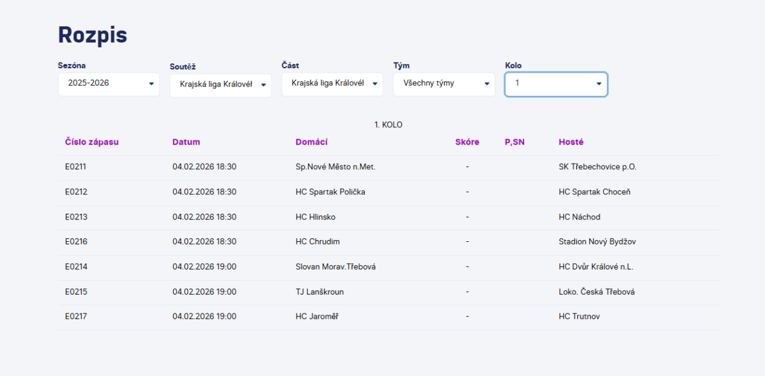Click the HC Trutnov away team

coord(579,317)
